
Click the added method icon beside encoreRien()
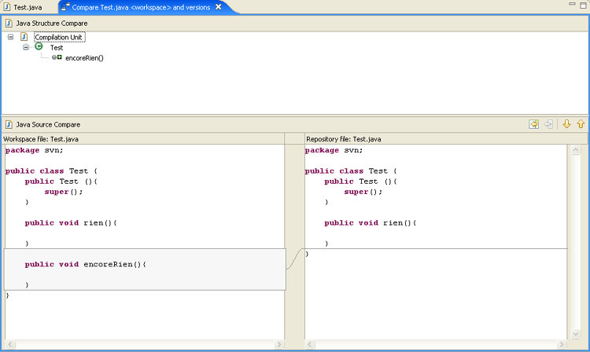(57, 57)
